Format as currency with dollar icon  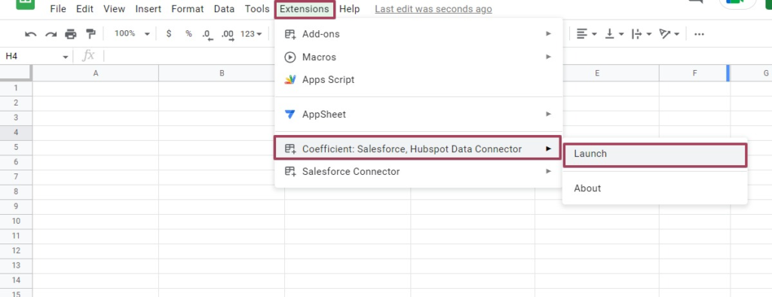pos(169,33)
